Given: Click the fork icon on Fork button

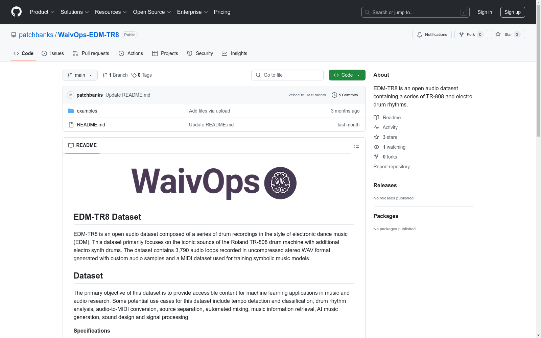Looking at the screenshot, I should coord(462,34).
